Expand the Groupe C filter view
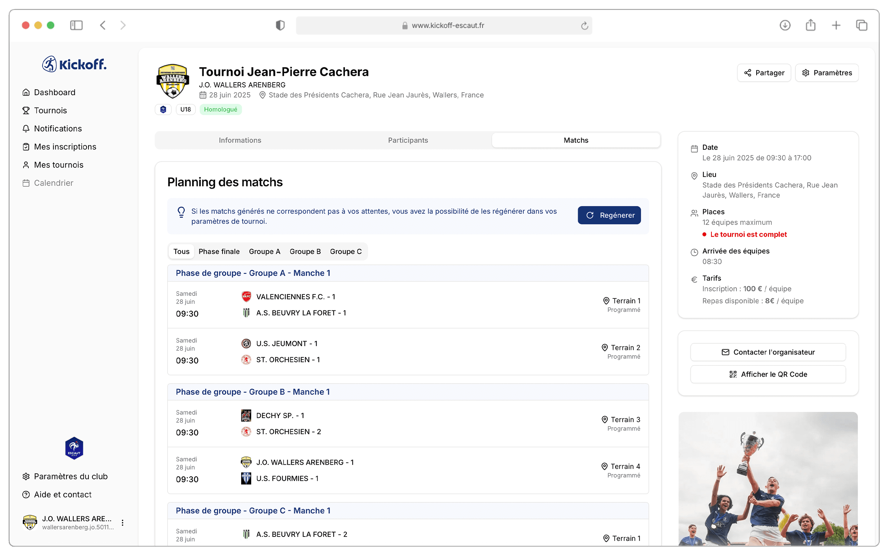The height and width of the screenshot is (560, 891). (345, 251)
